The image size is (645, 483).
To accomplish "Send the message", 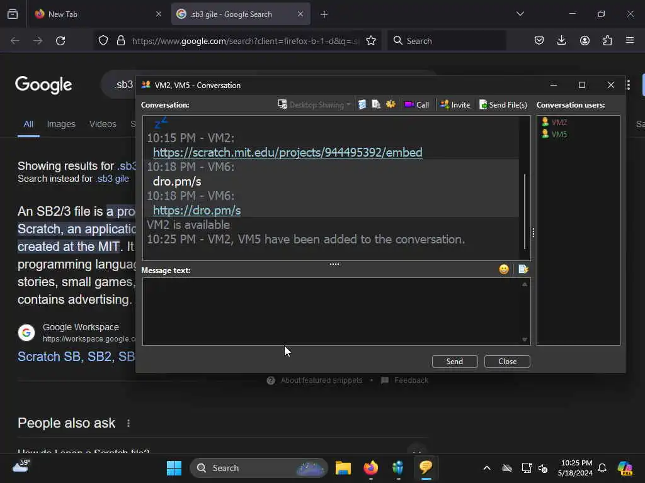I will click(x=455, y=362).
